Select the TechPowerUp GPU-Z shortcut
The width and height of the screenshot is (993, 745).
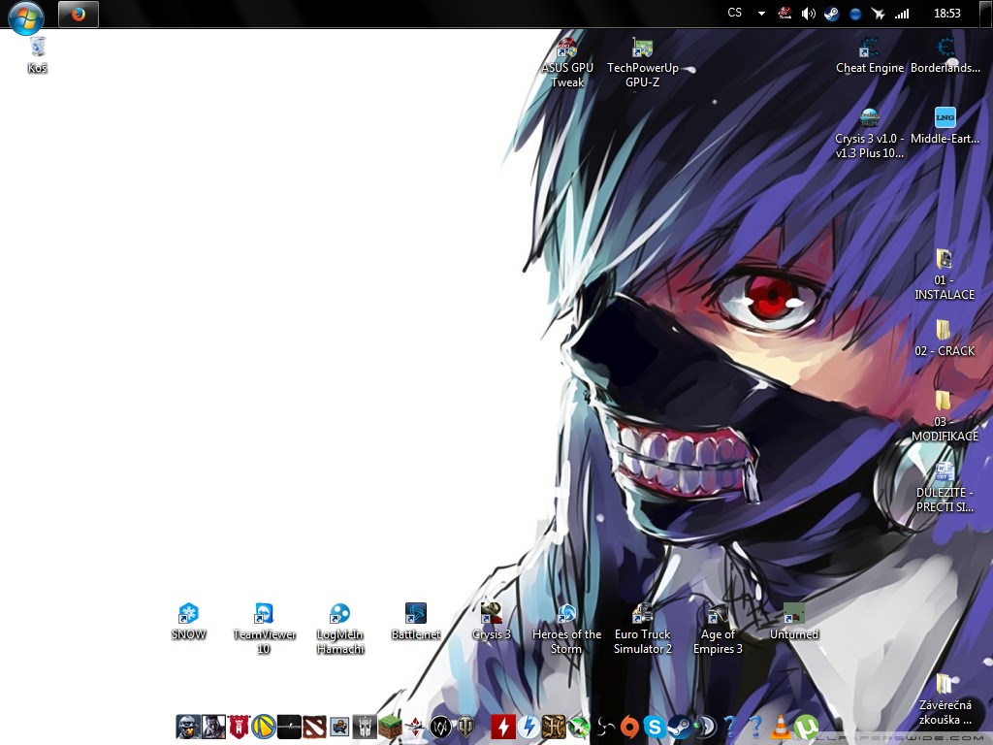tap(643, 61)
